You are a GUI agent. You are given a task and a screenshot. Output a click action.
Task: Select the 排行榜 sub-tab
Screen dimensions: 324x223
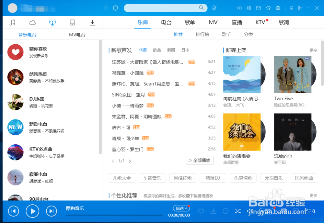[202, 34]
